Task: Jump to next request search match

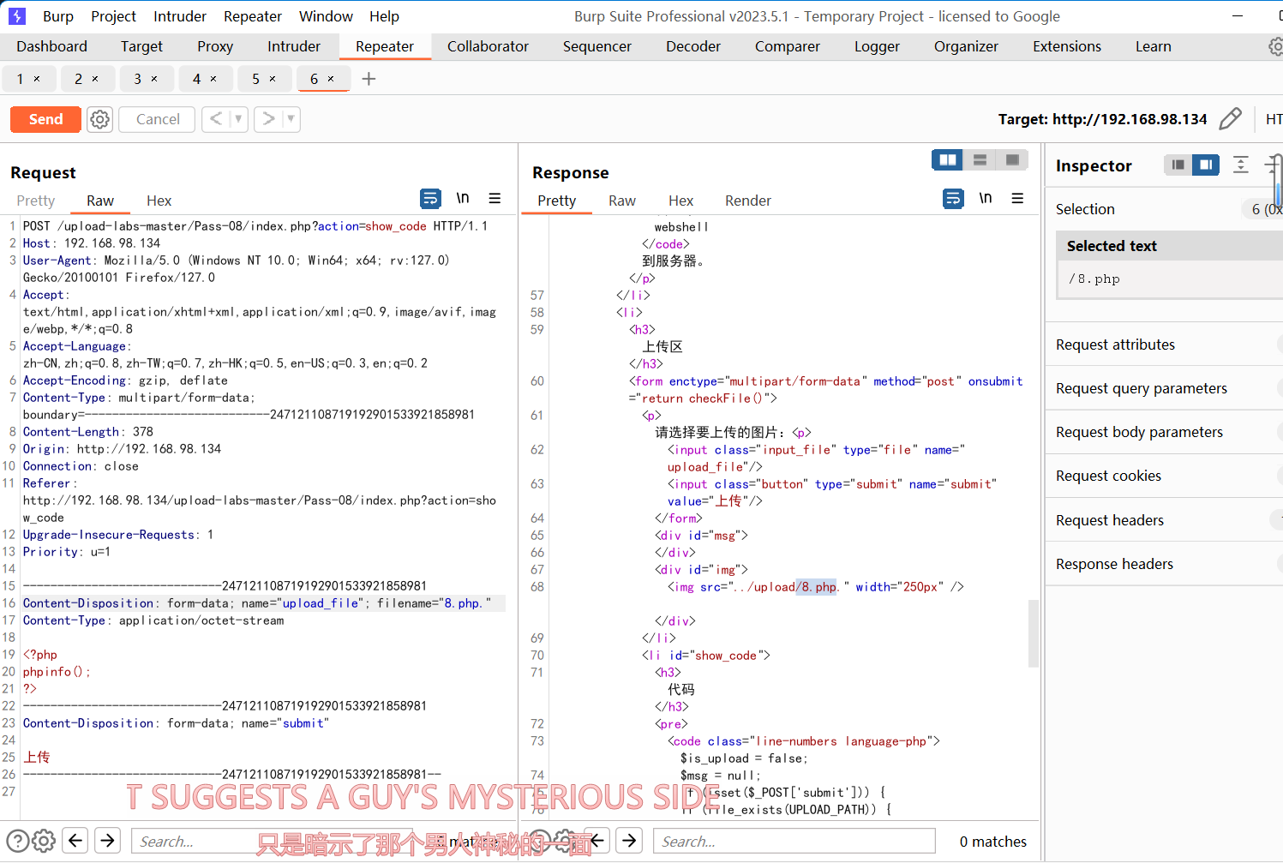Action: [x=108, y=841]
